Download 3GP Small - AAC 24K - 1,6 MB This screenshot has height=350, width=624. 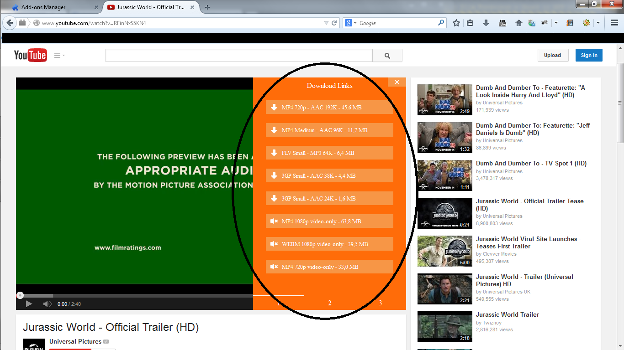(x=329, y=199)
